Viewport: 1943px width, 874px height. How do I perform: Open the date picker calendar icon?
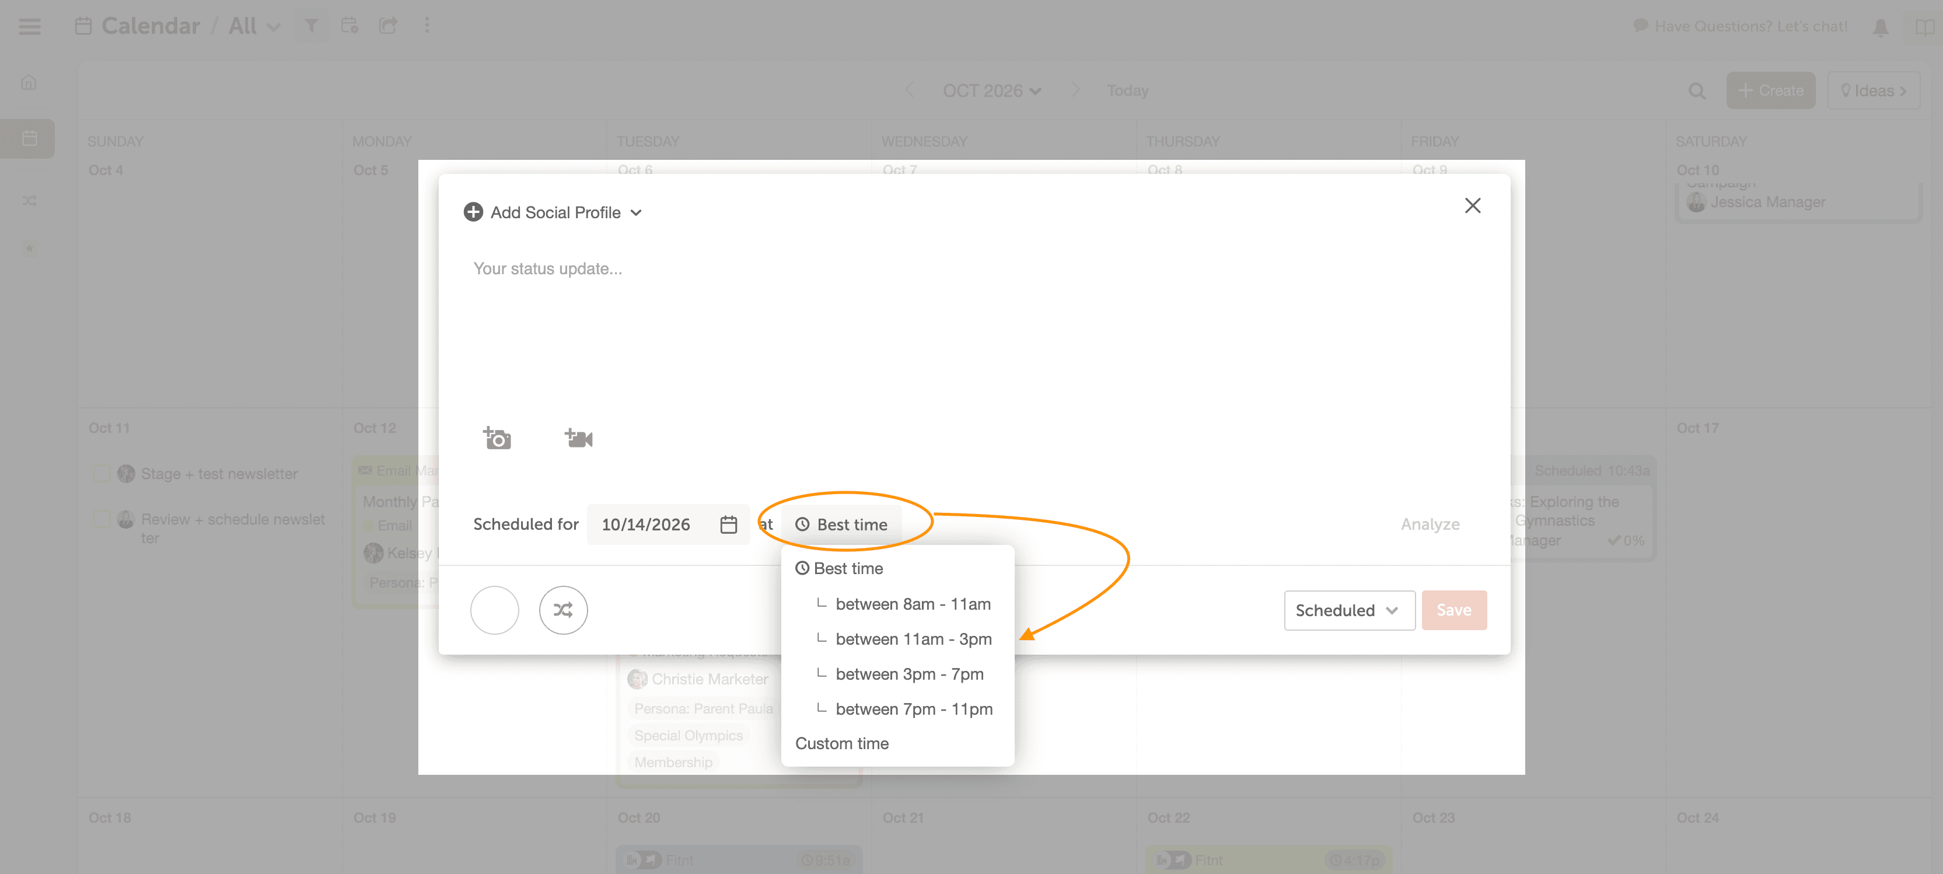tap(728, 524)
